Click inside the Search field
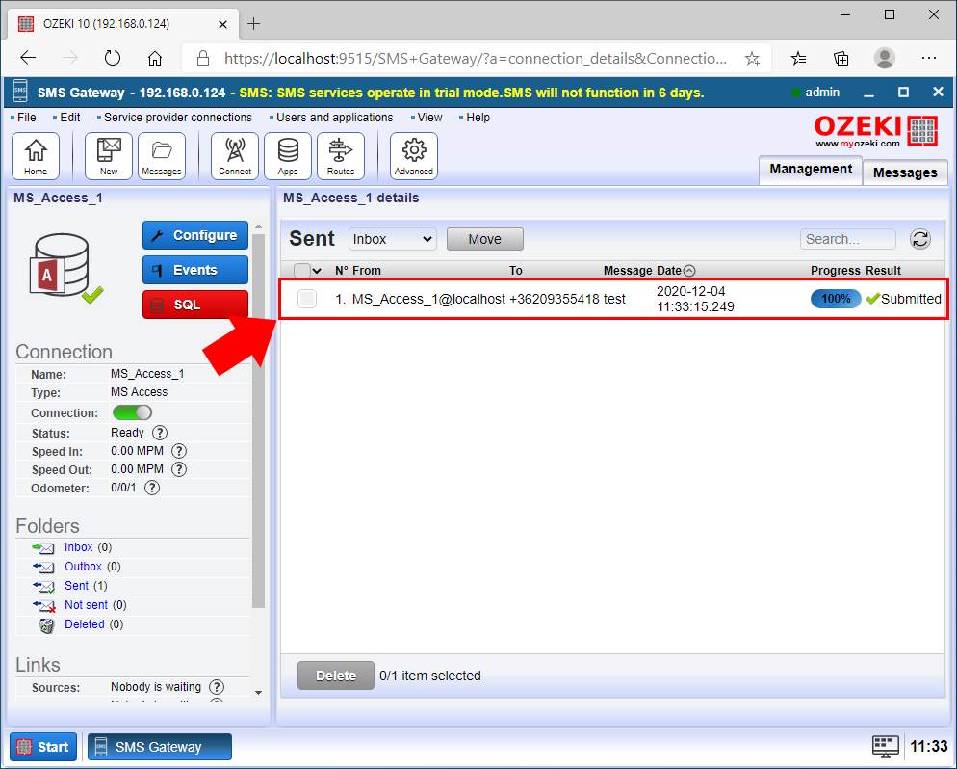This screenshot has height=769, width=957. [x=845, y=238]
